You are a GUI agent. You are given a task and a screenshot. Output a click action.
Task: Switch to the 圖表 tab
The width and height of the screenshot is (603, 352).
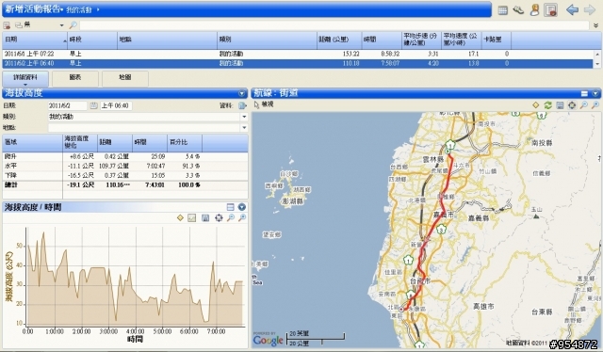tap(75, 78)
